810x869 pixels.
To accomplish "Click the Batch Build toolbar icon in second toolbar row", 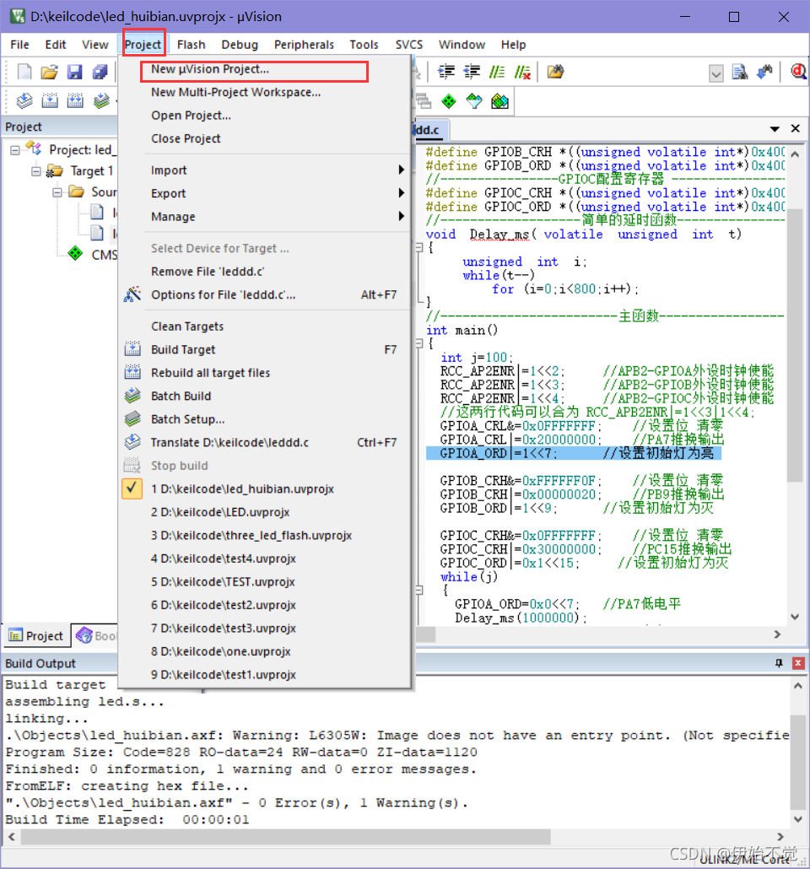I will point(101,101).
